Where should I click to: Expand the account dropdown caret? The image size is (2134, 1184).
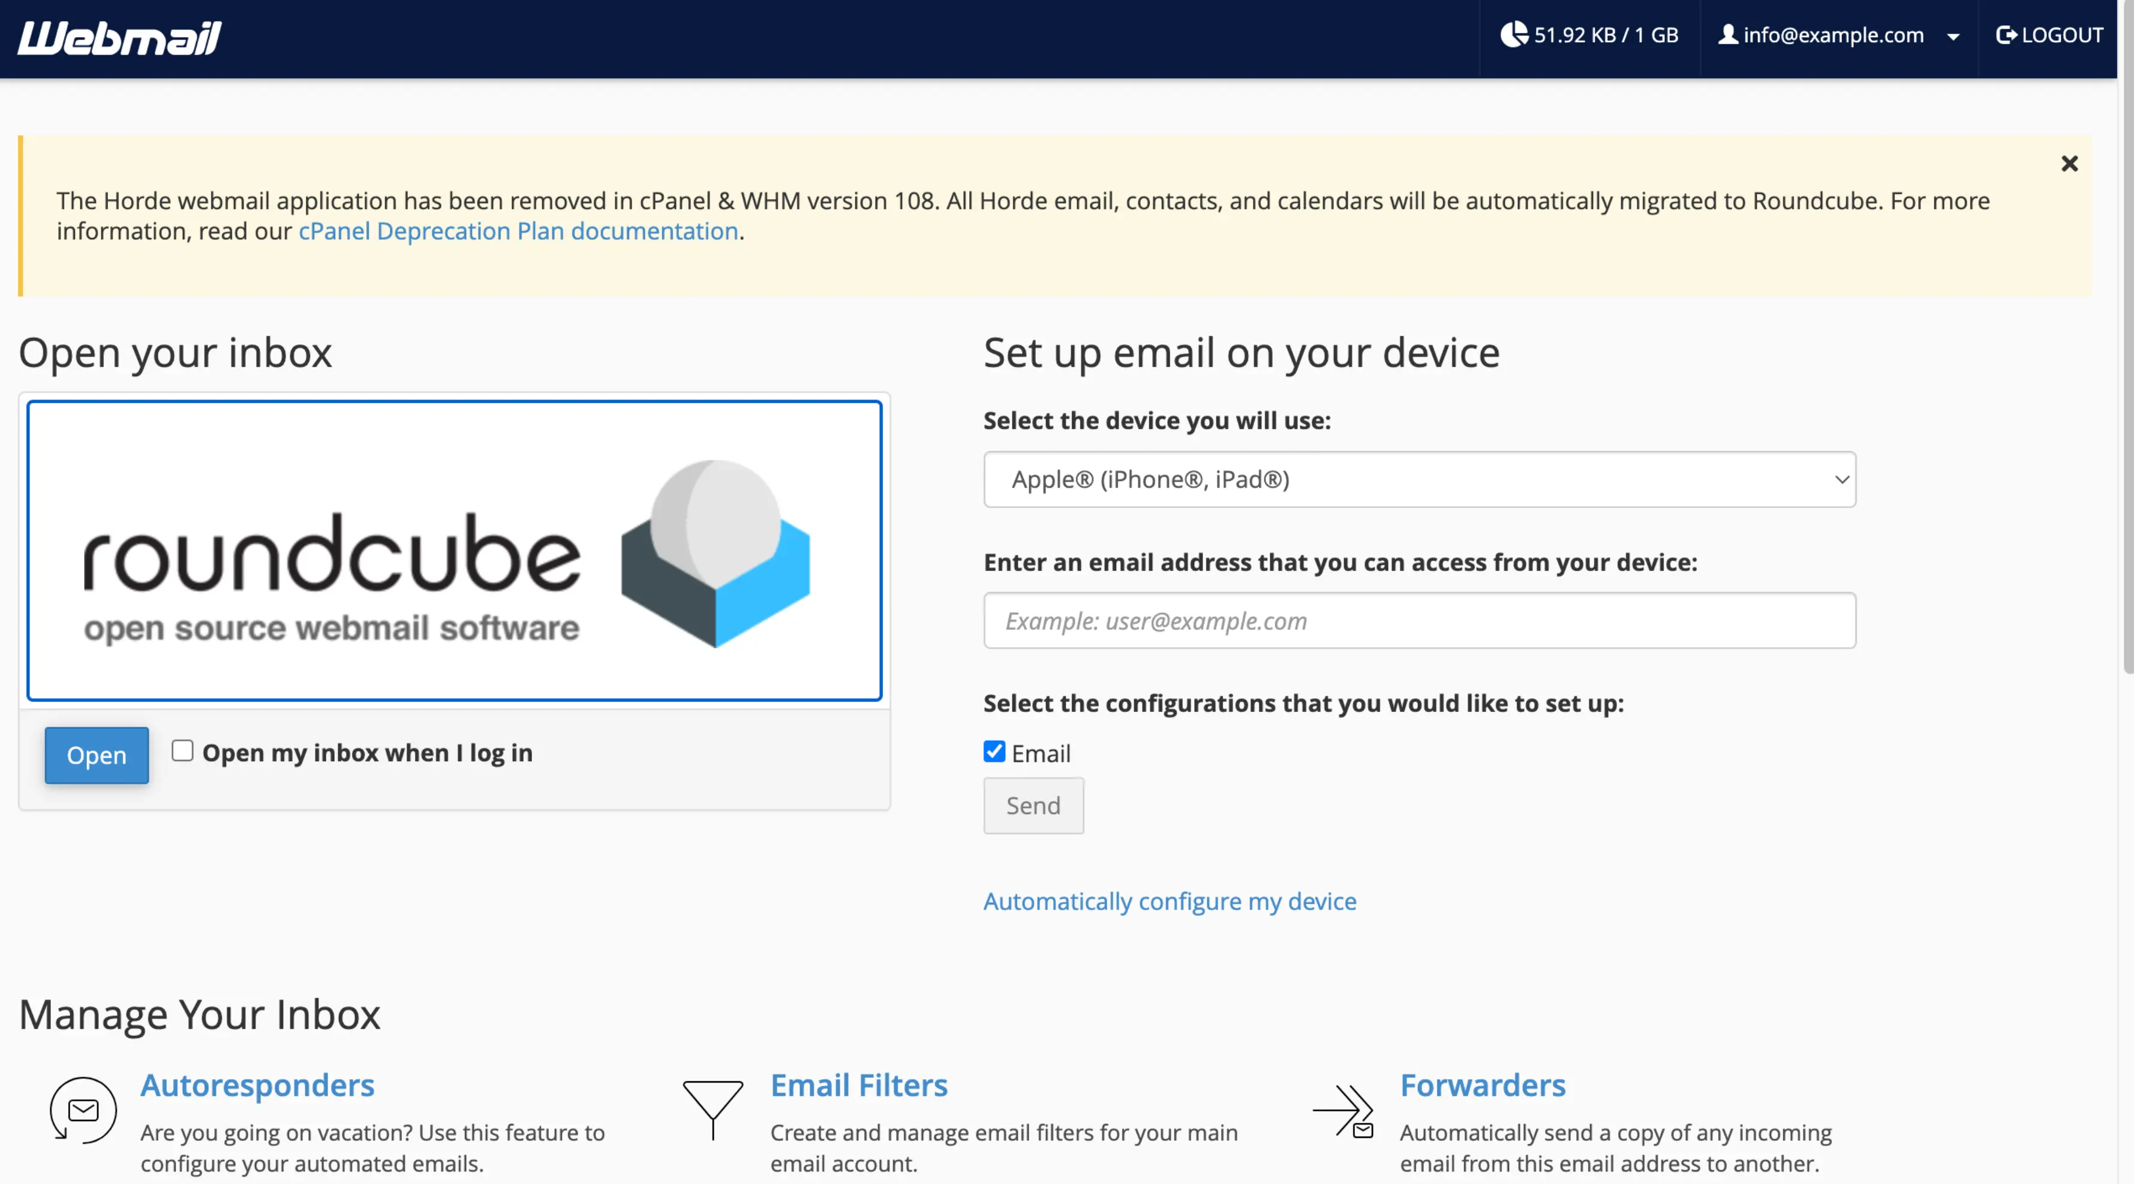click(1953, 37)
